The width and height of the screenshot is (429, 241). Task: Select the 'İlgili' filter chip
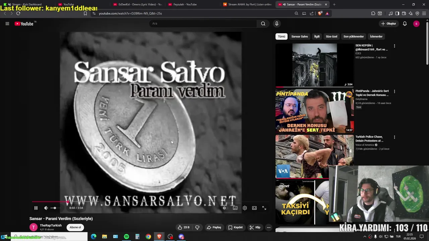tap(317, 36)
